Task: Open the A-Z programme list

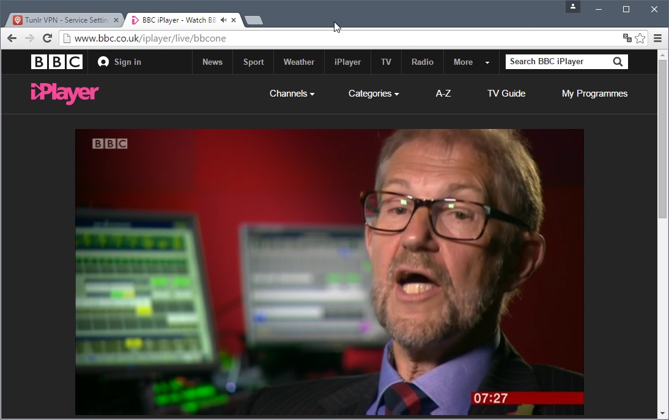Action: click(x=443, y=94)
